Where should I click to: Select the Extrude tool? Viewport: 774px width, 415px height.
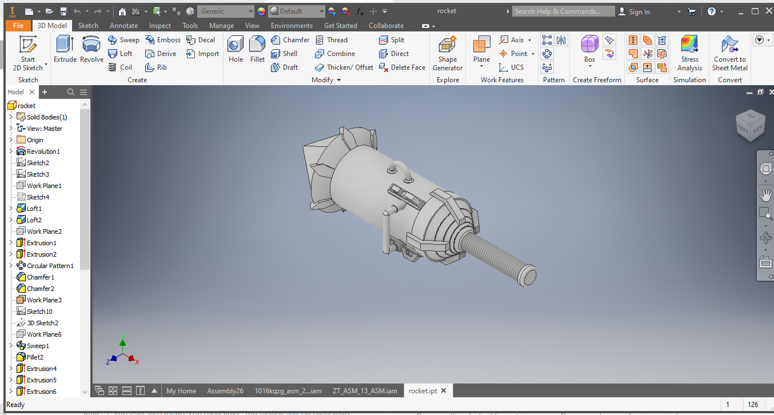pos(64,49)
